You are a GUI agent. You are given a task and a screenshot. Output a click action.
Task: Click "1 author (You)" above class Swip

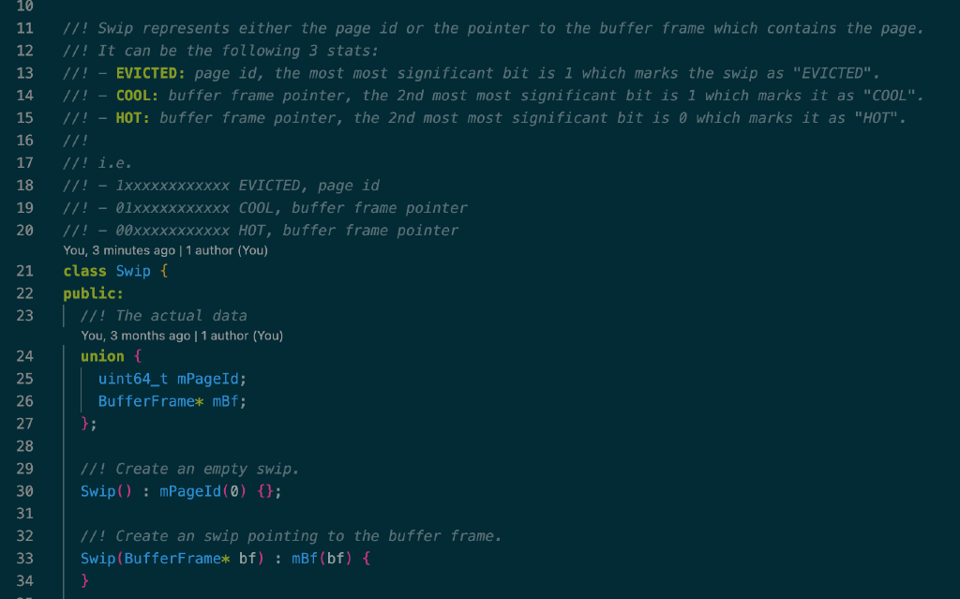(227, 250)
